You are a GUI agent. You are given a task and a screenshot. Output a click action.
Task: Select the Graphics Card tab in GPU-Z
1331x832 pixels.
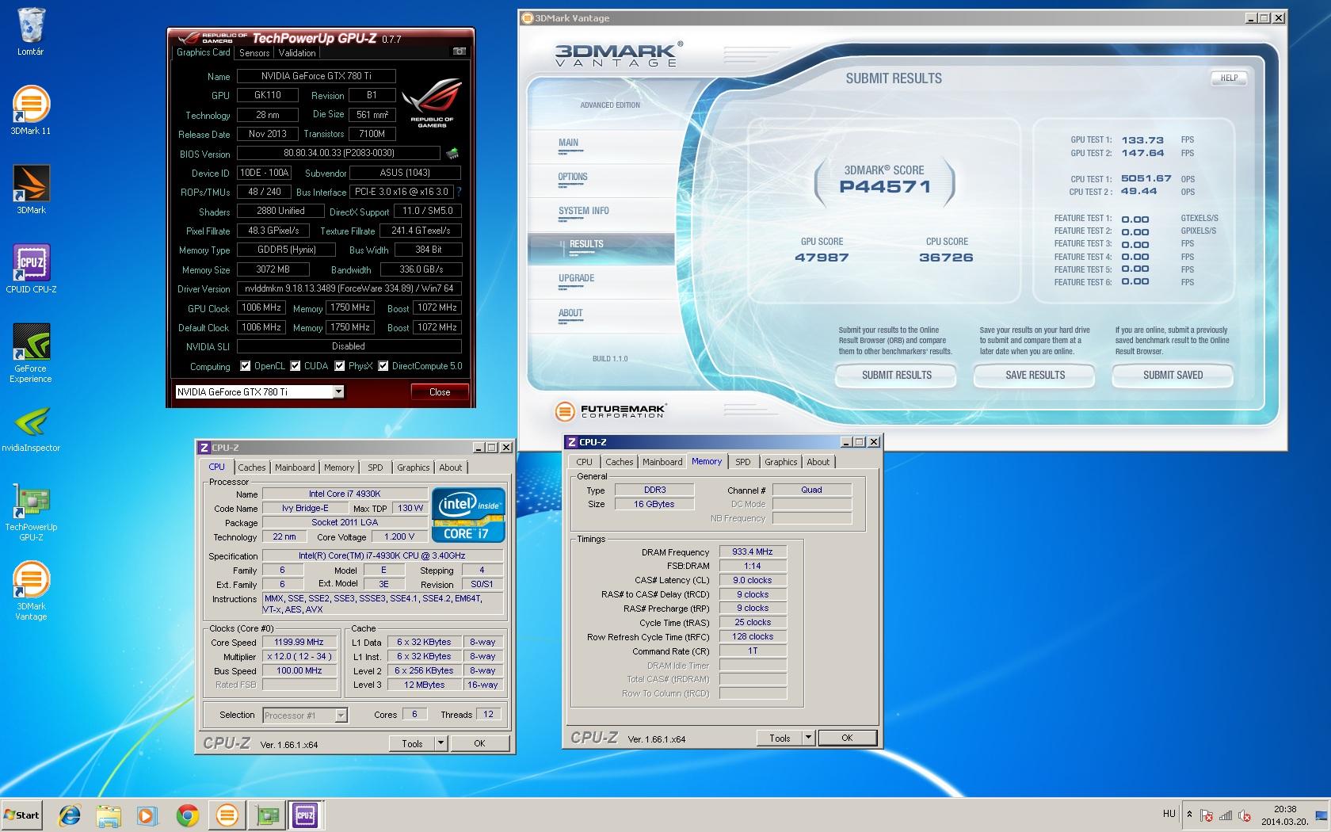pos(204,52)
